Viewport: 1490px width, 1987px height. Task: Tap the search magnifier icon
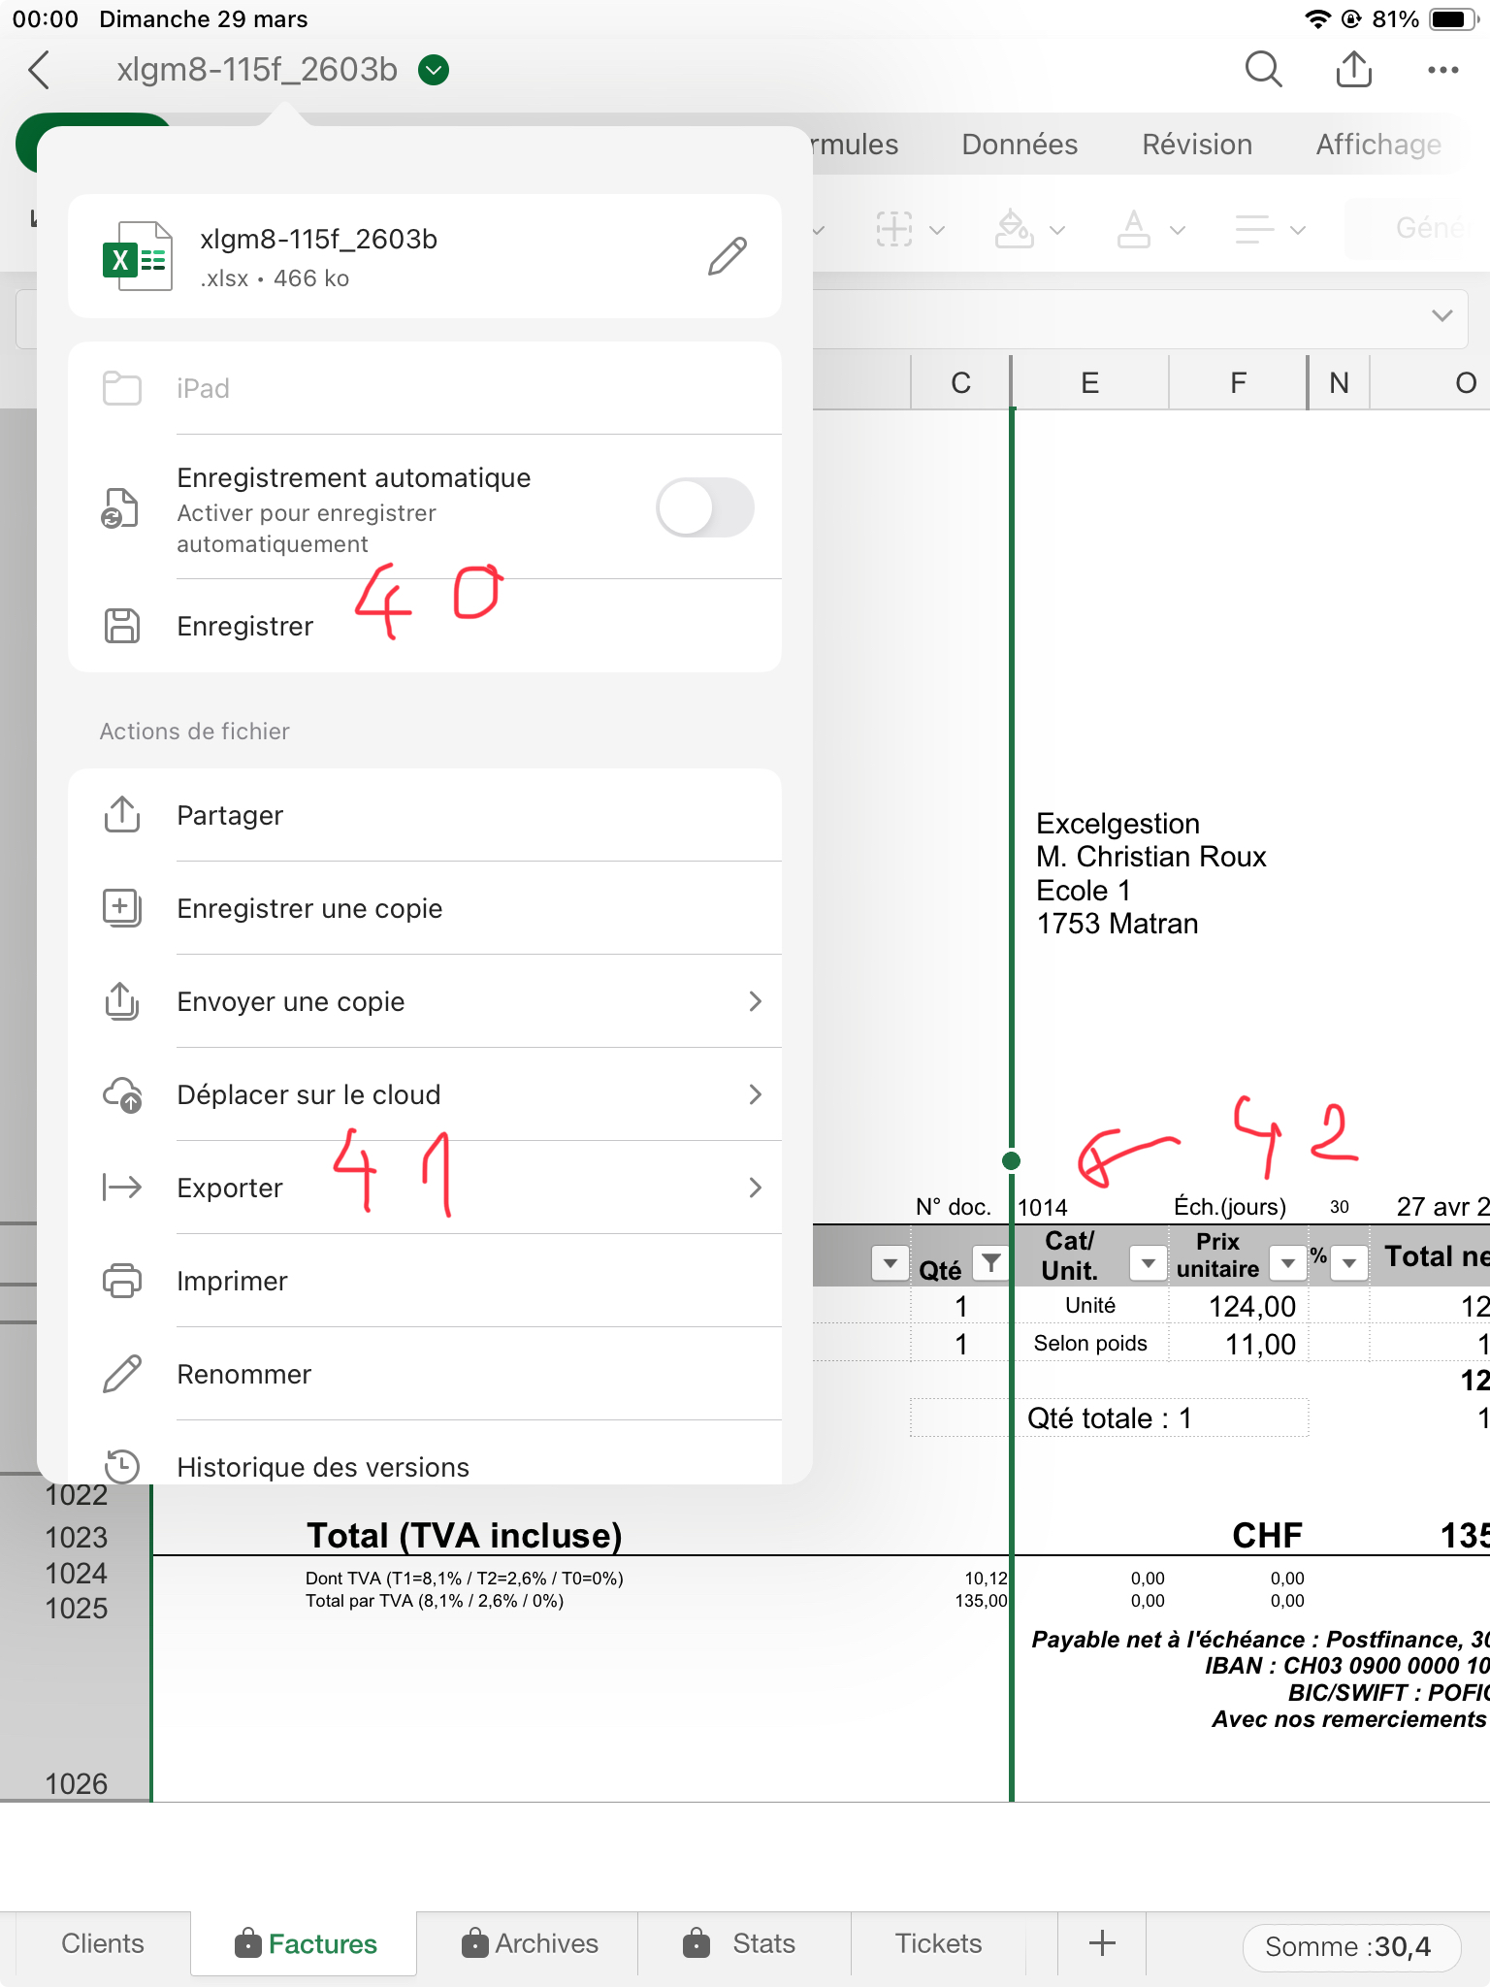point(1263,70)
